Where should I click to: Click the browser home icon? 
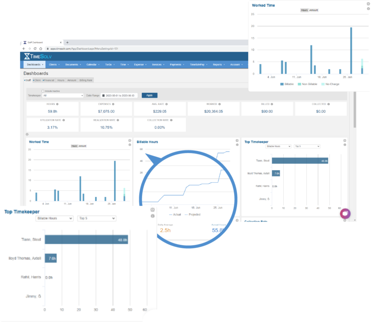41,49
